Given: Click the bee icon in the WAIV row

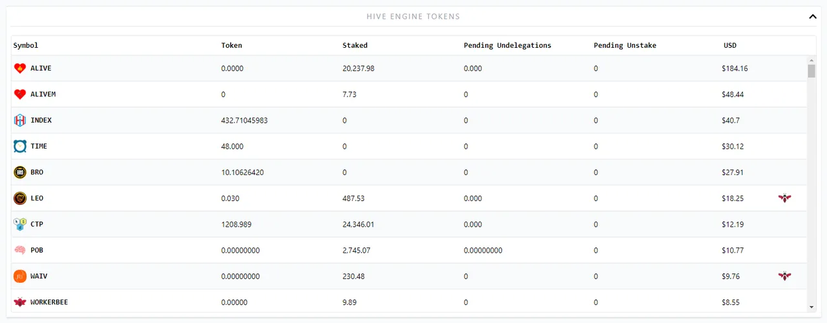Looking at the screenshot, I should [x=784, y=276].
